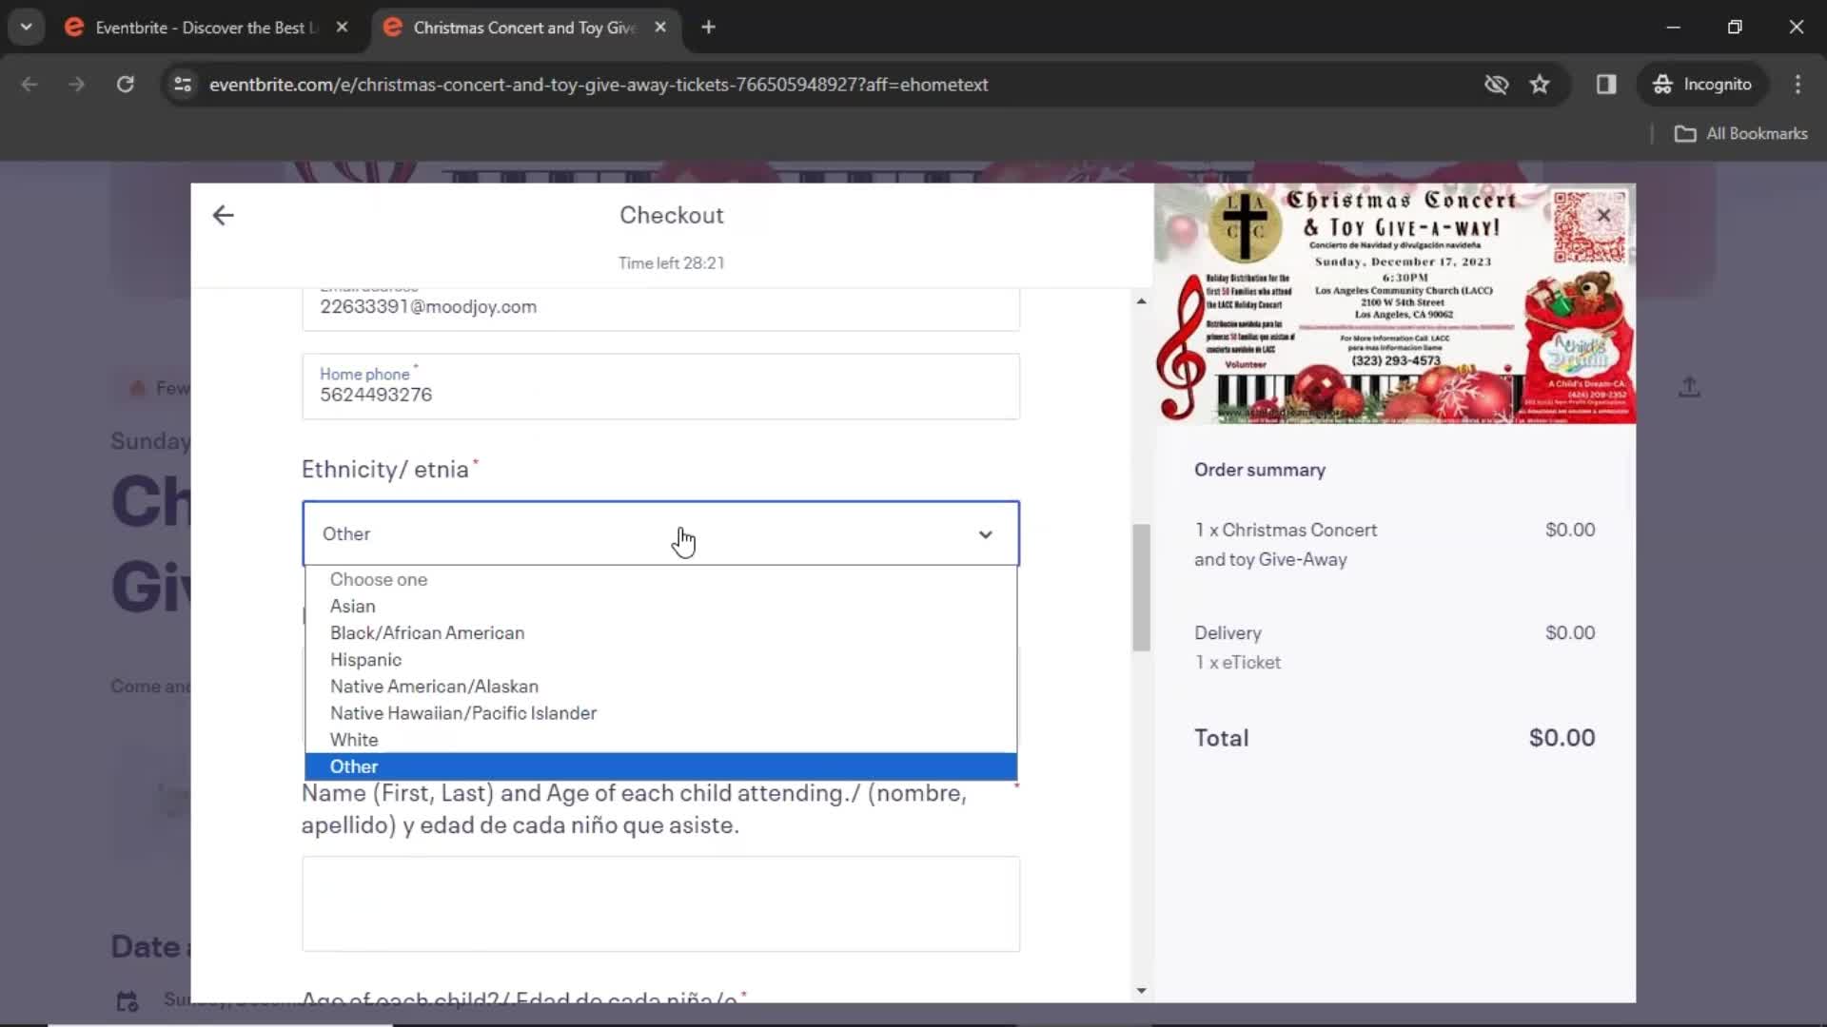
Task: Expand the ethnicity dropdown menu
Action: pos(661,533)
